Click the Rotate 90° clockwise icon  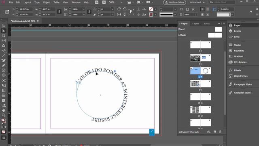(x=119, y=9)
